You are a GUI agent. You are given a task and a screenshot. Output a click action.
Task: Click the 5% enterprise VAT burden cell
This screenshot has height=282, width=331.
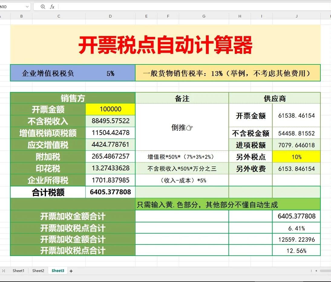[x=110, y=73]
